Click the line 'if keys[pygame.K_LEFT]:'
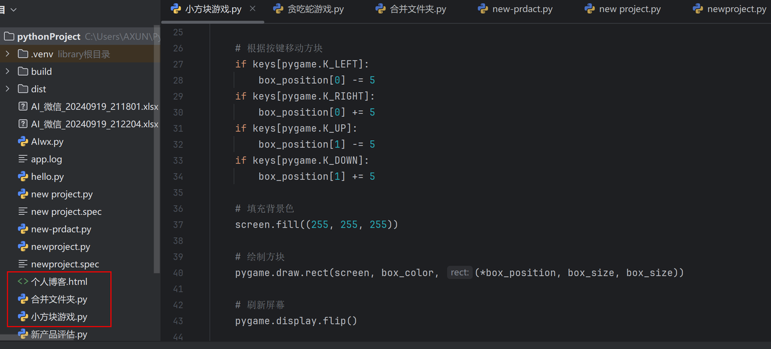 302,64
